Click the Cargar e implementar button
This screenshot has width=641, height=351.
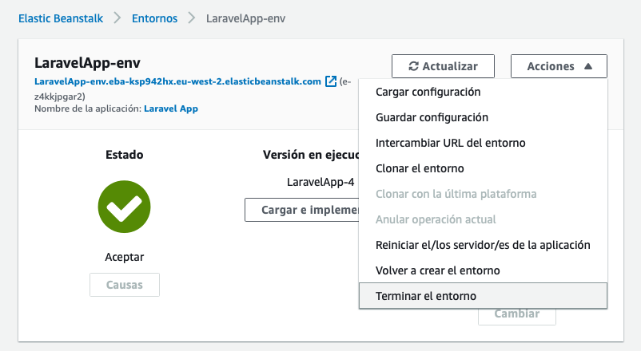click(301, 210)
